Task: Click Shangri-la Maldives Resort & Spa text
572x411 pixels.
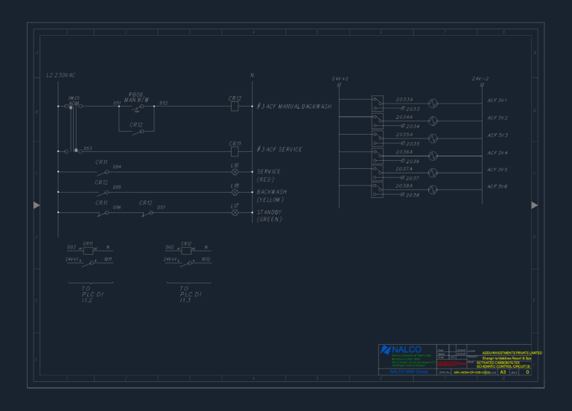Action: (506, 358)
